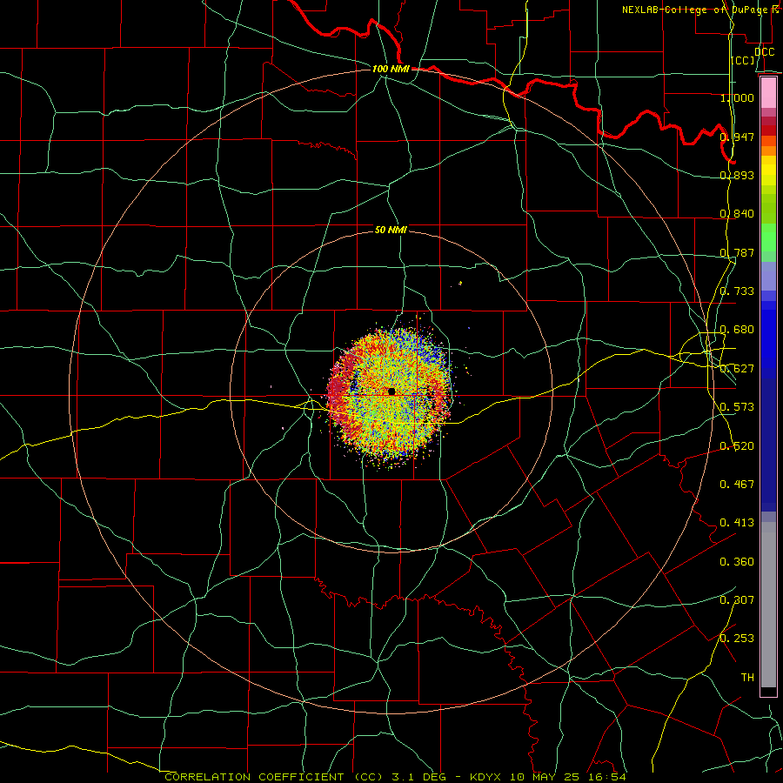
Task: Click the [CC] units label
Action: 743,60
